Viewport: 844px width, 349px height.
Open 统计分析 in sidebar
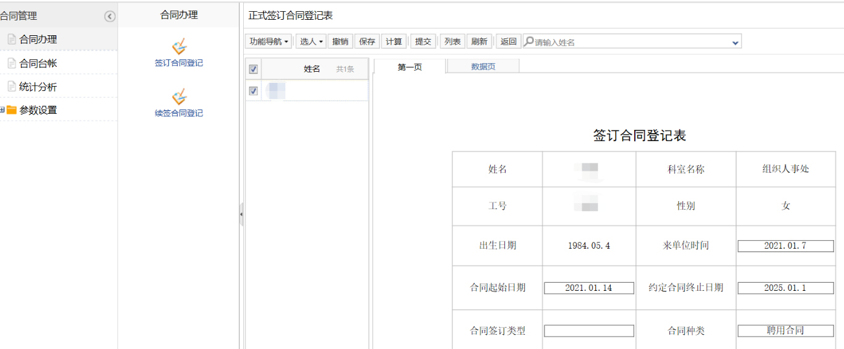[x=38, y=87]
